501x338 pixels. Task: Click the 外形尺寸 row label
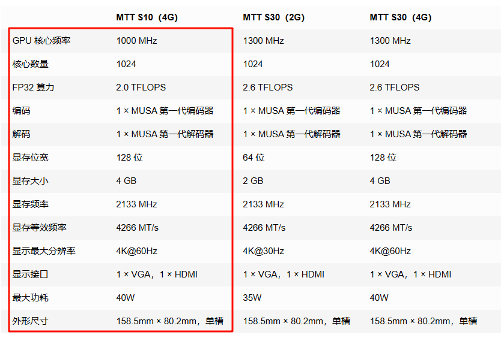click(x=30, y=321)
